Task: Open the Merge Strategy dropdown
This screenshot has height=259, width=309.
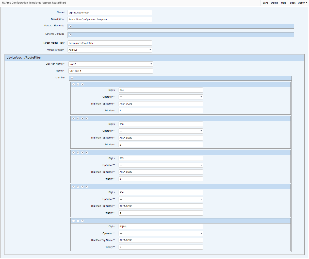Action: coord(150,50)
